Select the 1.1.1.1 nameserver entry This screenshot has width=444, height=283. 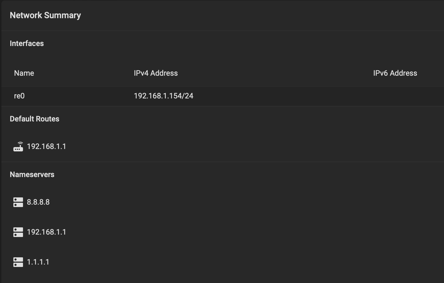pos(38,262)
